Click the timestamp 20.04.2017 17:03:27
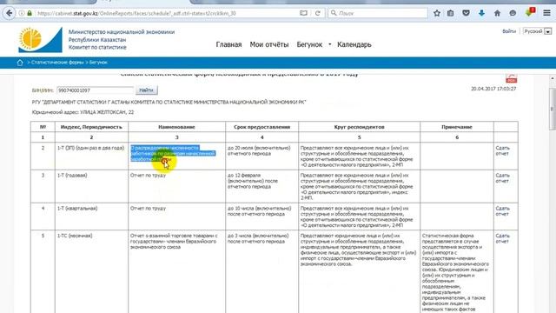Image resolution: width=556 pixels, height=313 pixels. point(493,89)
